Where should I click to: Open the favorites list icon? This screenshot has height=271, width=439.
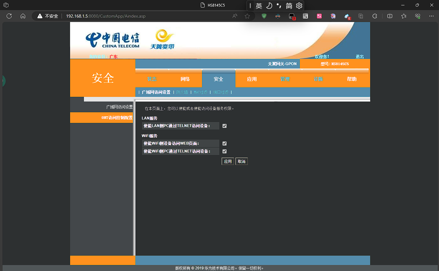tap(404, 16)
